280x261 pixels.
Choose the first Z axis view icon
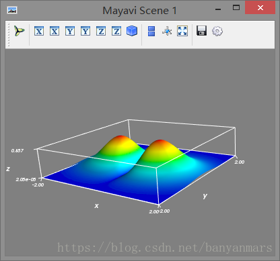tap(101, 31)
